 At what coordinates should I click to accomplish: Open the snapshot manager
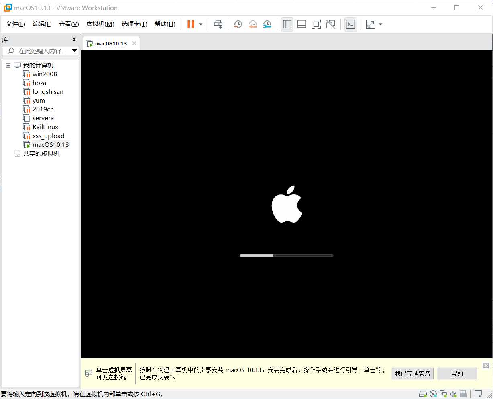point(267,24)
